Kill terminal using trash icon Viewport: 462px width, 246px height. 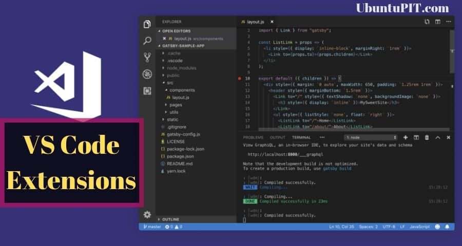427,137
